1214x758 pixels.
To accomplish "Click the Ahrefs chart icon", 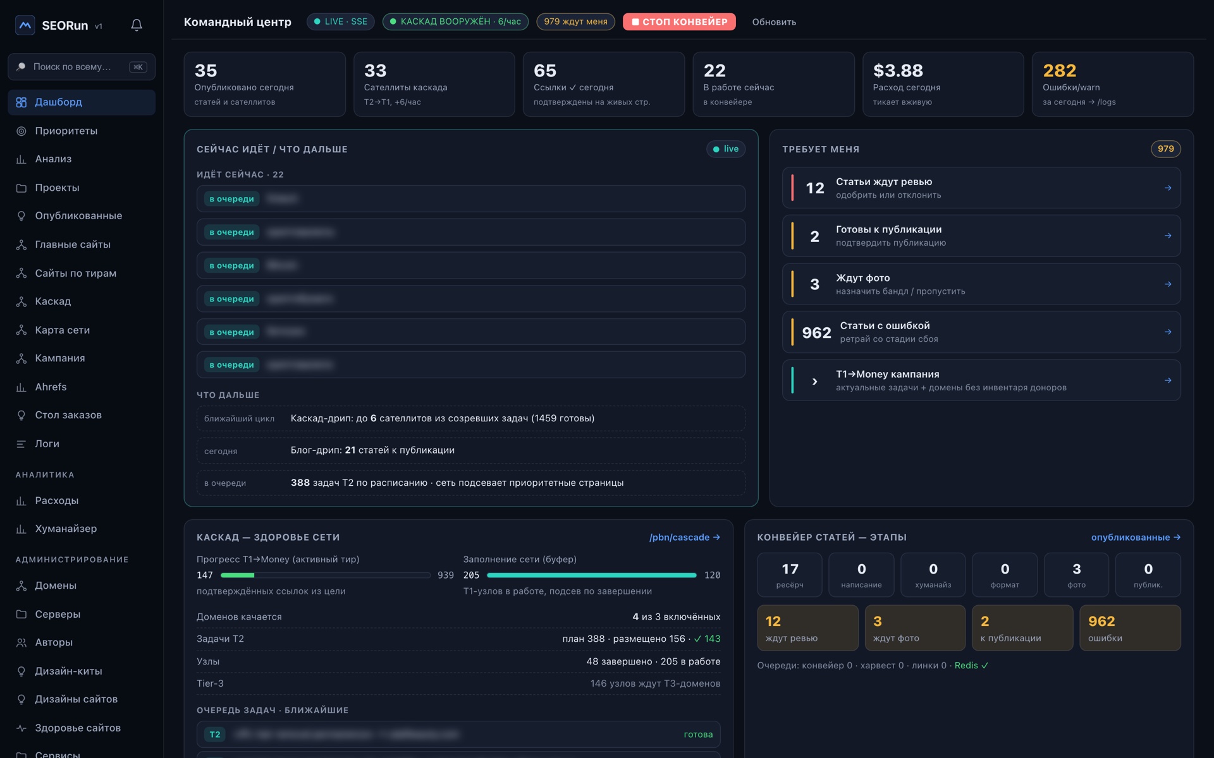I will coord(21,387).
